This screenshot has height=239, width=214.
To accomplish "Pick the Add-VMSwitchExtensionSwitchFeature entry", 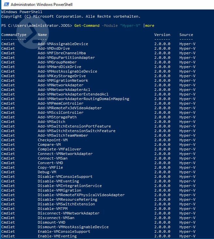I will click(77, 131).
